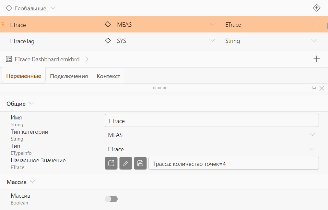This screenshot has width=328, height=210.
Task: Click the dashboard file icon near ETrace.Dashboard.emkbrd
Action: click(x=9, y=59)
